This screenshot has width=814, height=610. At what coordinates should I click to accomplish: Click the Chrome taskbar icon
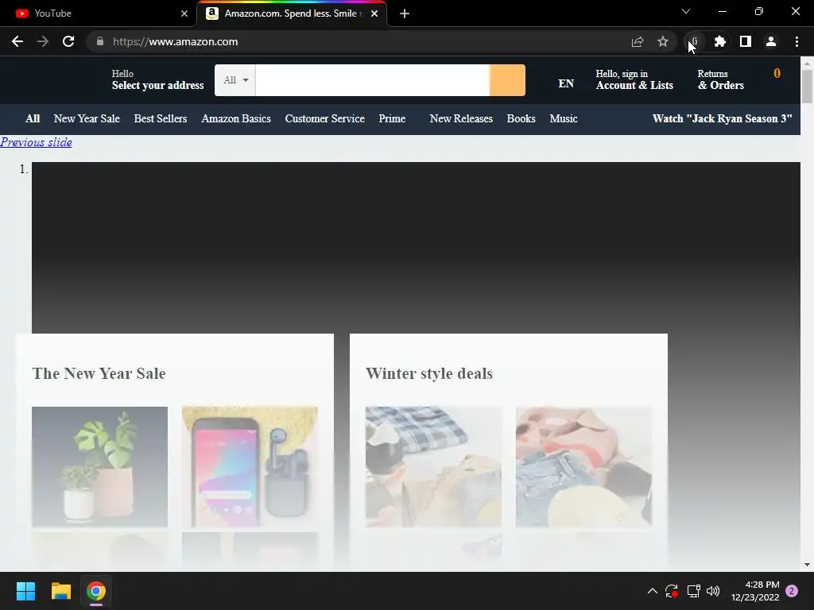point(96,591)
